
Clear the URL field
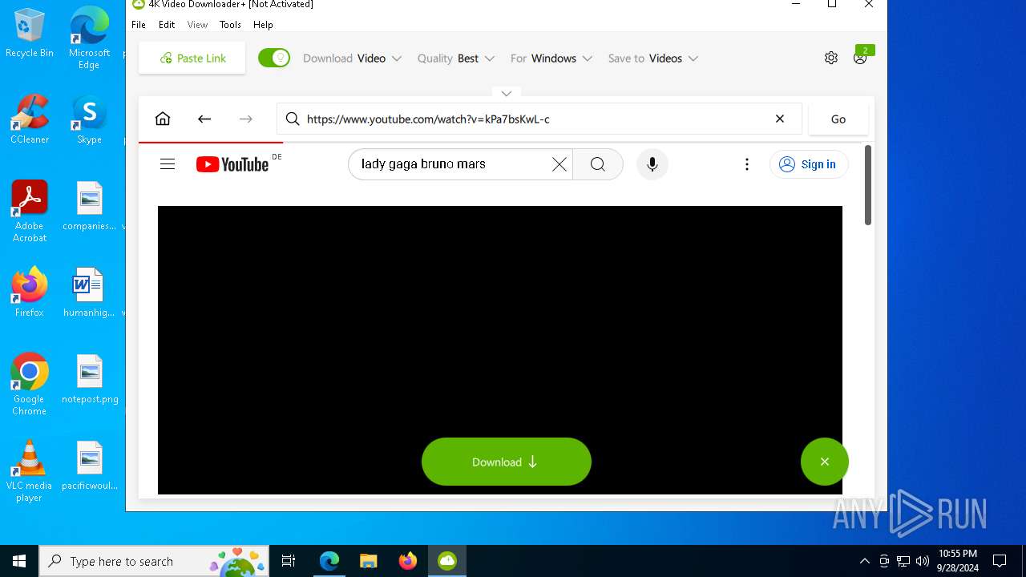click(x=780, y=119)
